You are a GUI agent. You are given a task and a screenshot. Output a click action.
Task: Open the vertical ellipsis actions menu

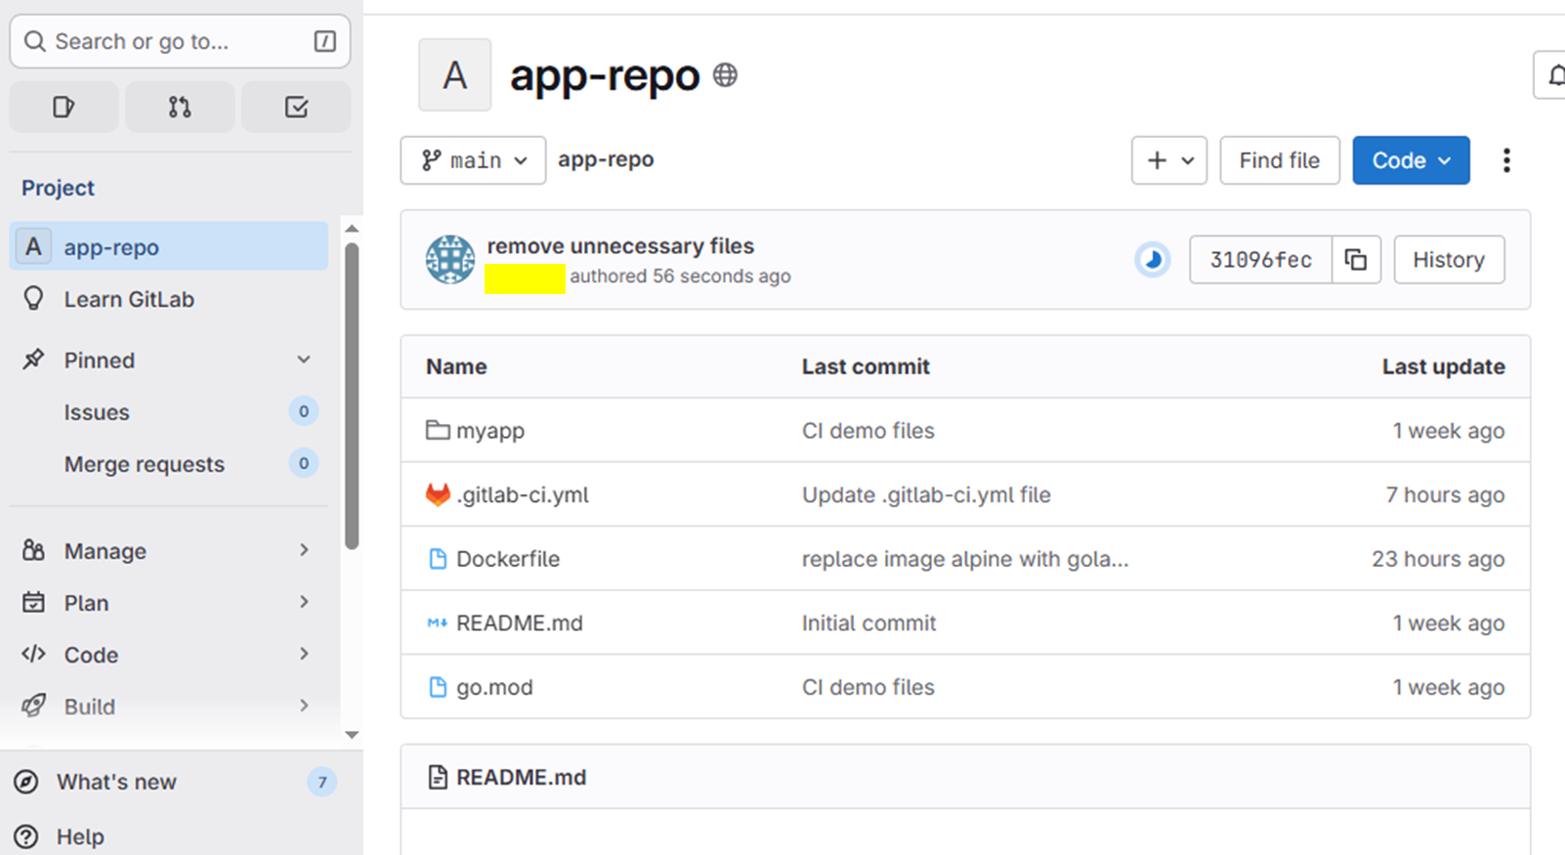(1506, 160)
